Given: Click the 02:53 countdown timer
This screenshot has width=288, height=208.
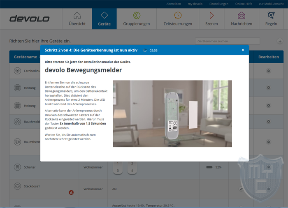Looking at the screenshot, I should point(153,51).
